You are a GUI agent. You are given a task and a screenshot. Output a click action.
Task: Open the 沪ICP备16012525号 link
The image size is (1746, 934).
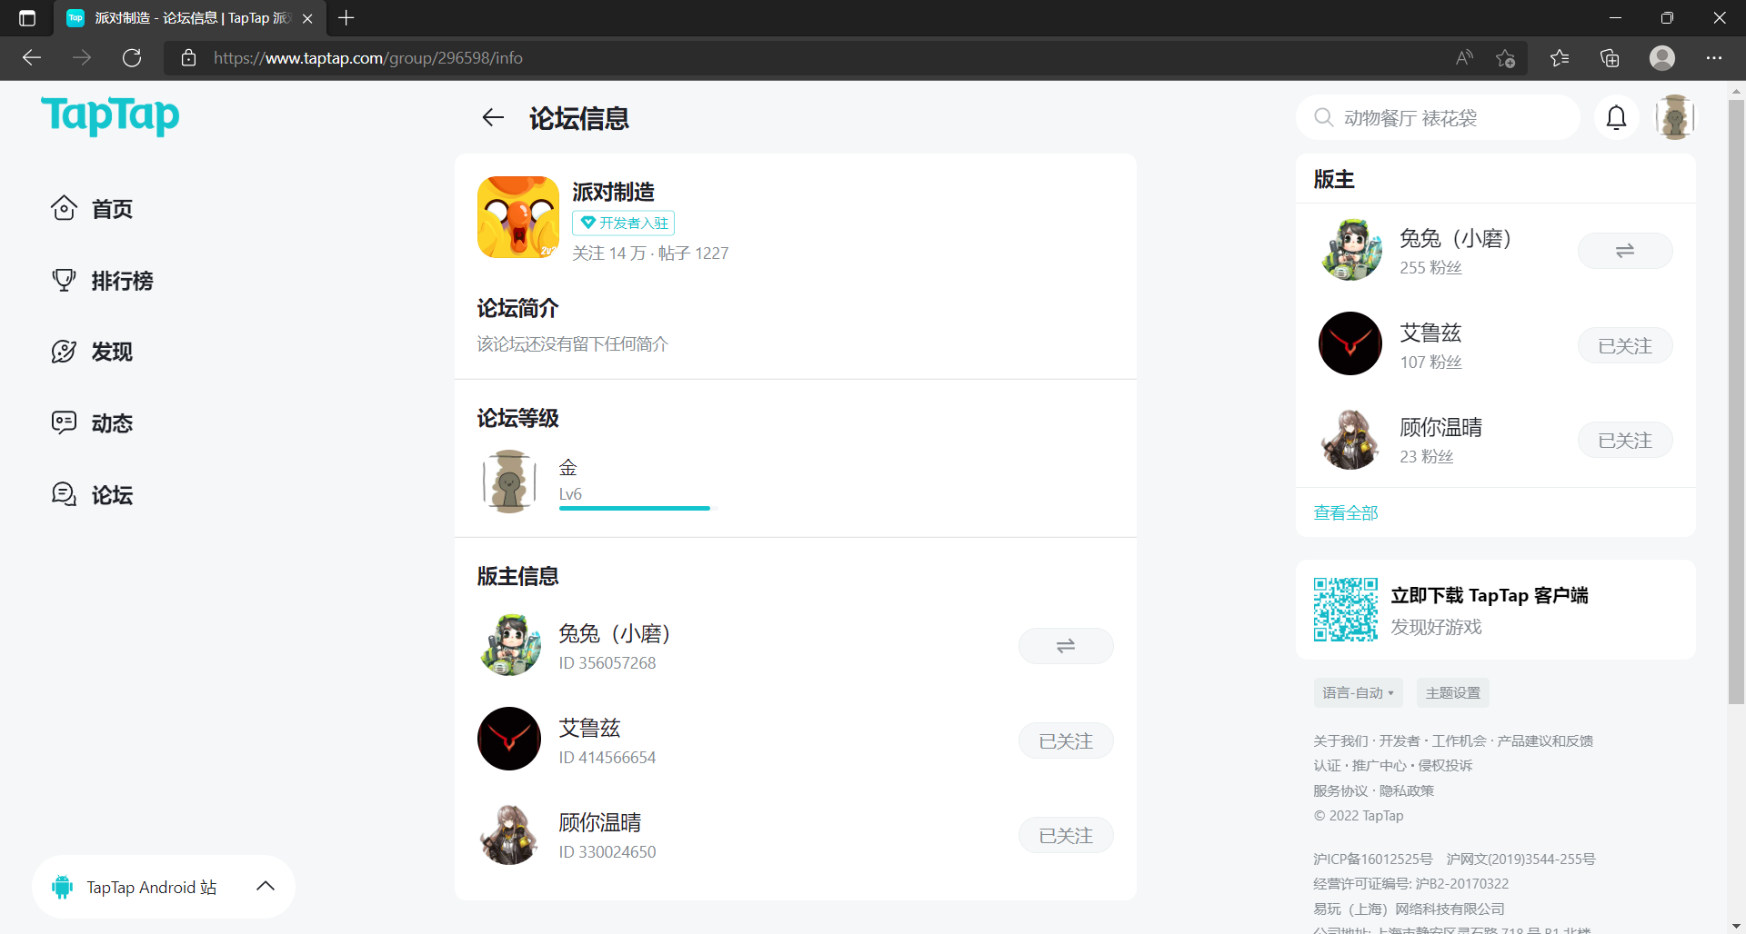(1372, 859)
